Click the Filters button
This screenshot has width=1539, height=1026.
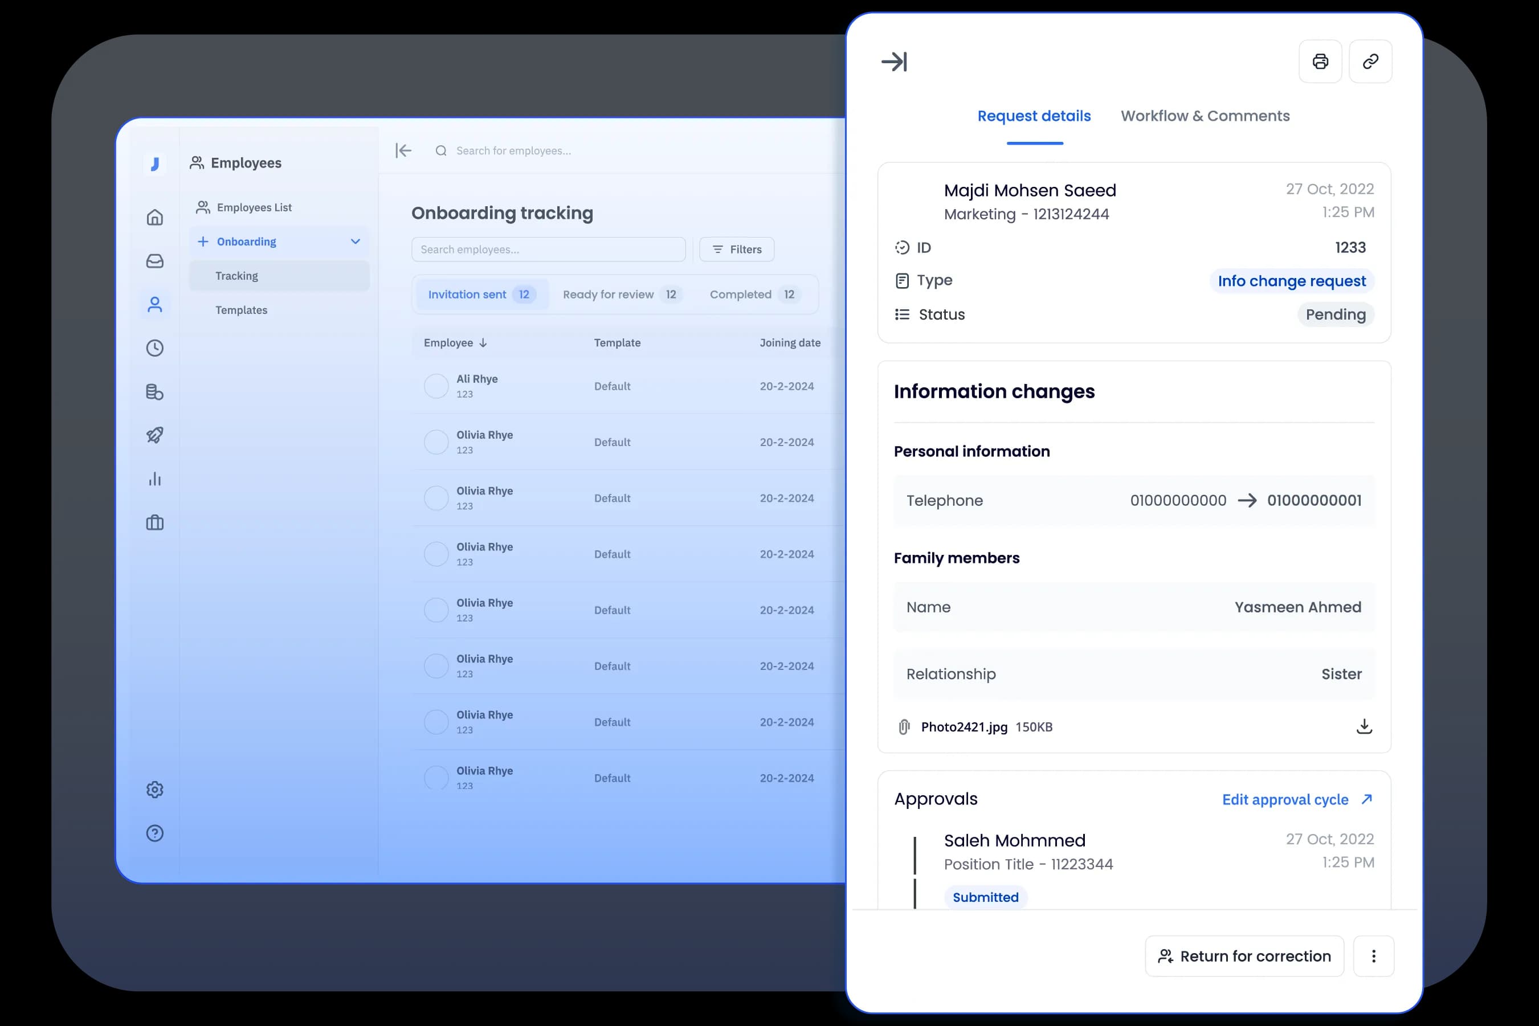(736, 250)
